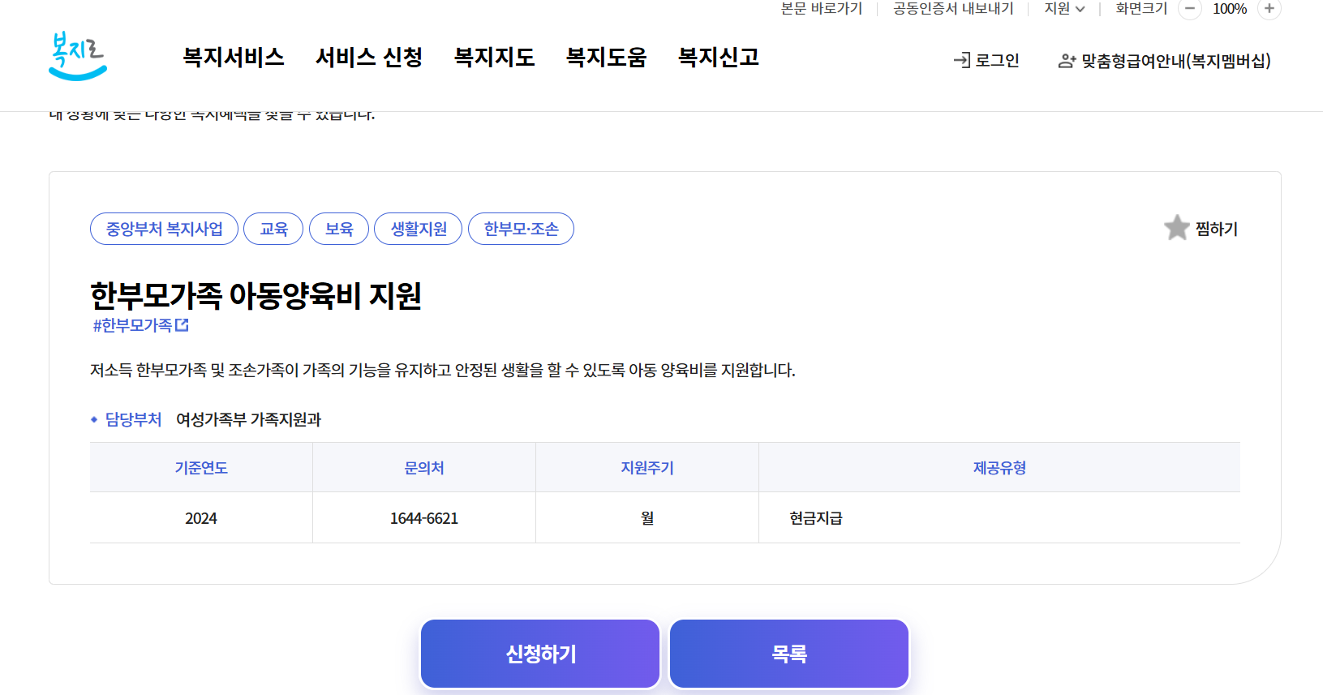Select the 한부모·조손 tag
Screen dimensions: 1323x695
tap(522, 229)
